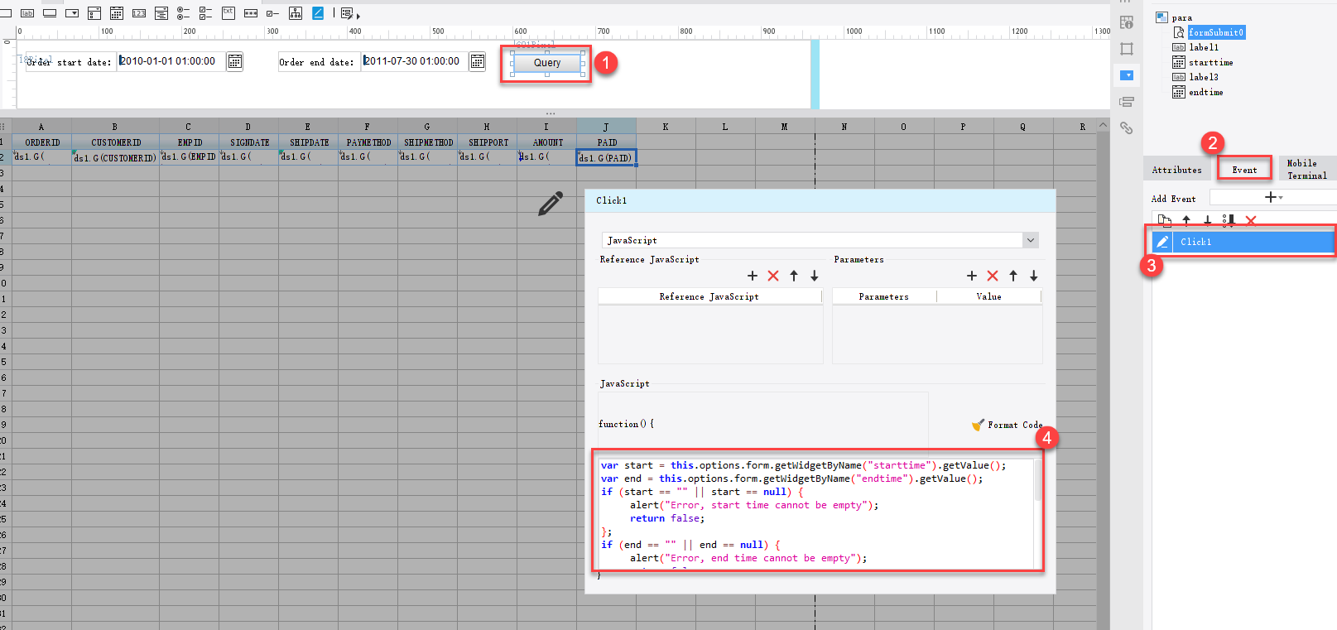Click the red delete event icon
This screenshot has height=630, width=1337.
tap(1250, 220)
